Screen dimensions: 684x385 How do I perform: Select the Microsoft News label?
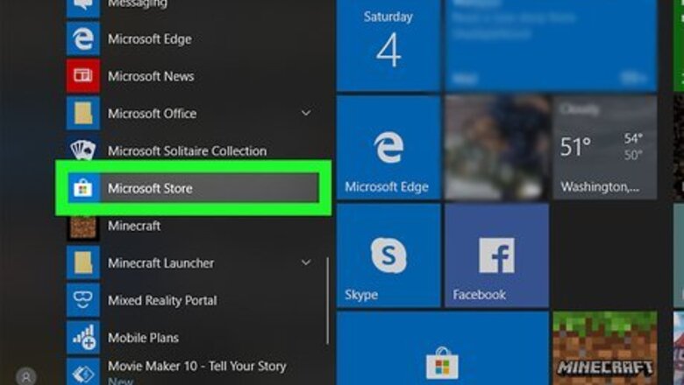click(x=151, y=77)
